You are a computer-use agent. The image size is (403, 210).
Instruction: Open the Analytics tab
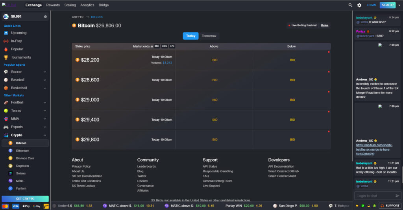tap(87, 5)
